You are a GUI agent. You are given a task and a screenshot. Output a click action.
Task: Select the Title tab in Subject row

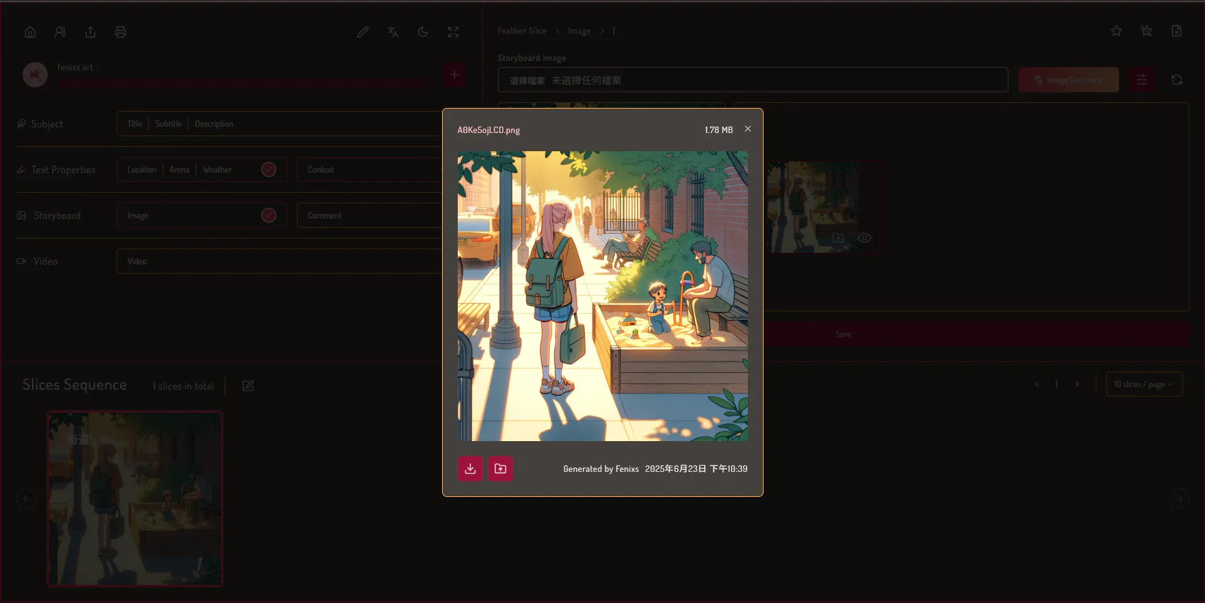pos(134,124)
